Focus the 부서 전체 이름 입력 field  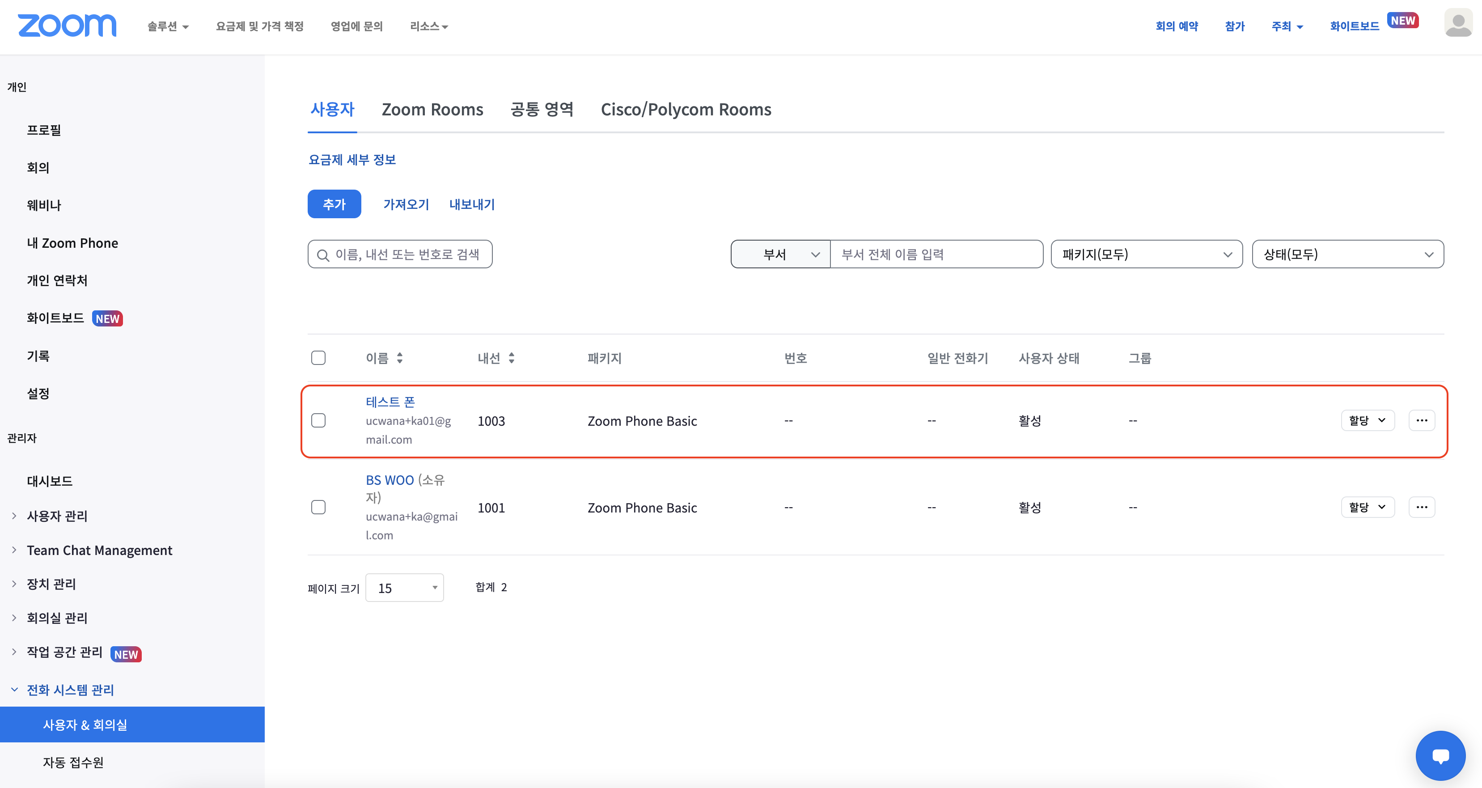point(936,254)
